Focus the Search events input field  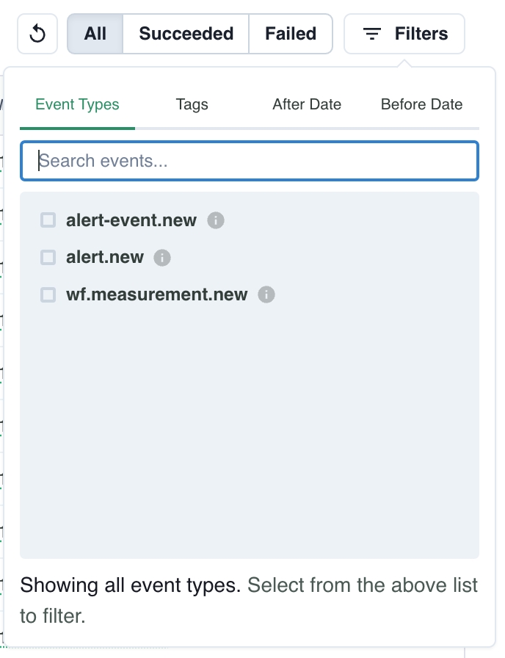click(x=250, y=161)
